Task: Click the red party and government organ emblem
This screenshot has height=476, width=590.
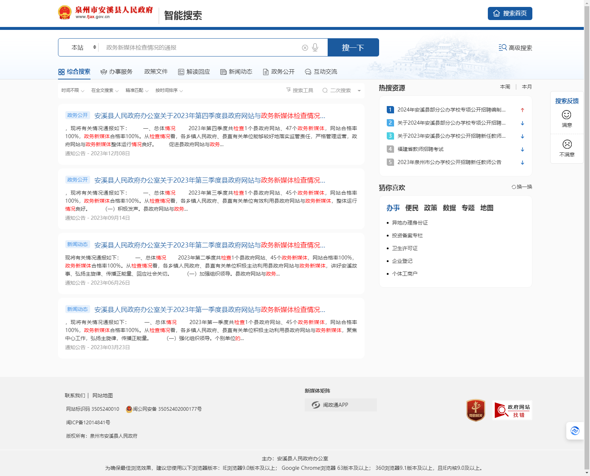Action: click(x=475, y=410)
